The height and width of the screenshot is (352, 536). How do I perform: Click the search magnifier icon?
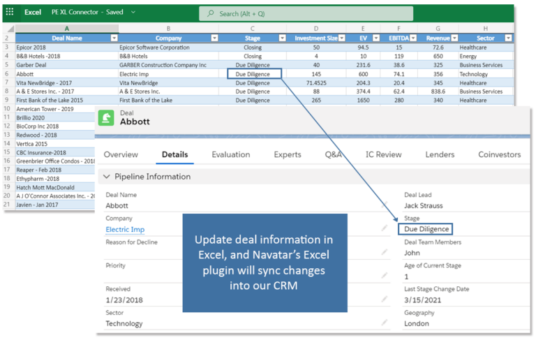(x=211, y=13)
